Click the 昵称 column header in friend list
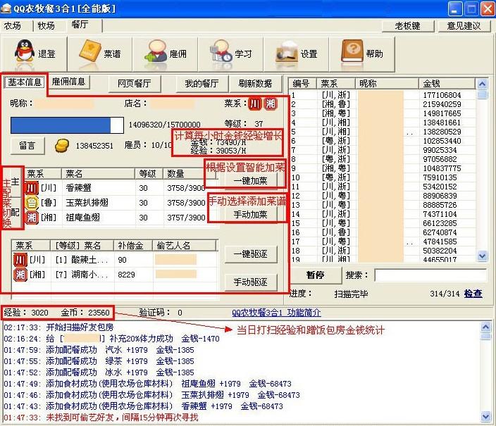This screenshot has height=426, width=496. coord(387,84)
